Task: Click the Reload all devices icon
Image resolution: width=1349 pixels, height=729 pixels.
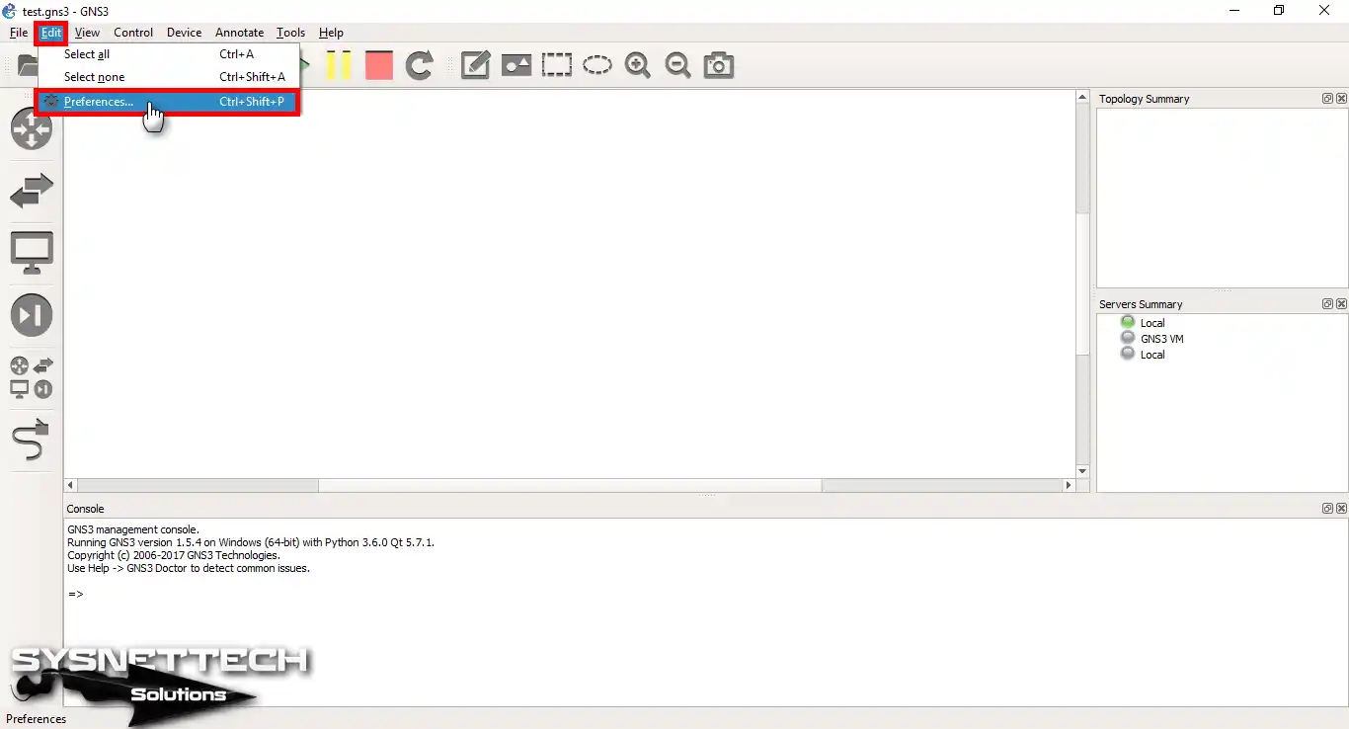Action: coord(420,65)
